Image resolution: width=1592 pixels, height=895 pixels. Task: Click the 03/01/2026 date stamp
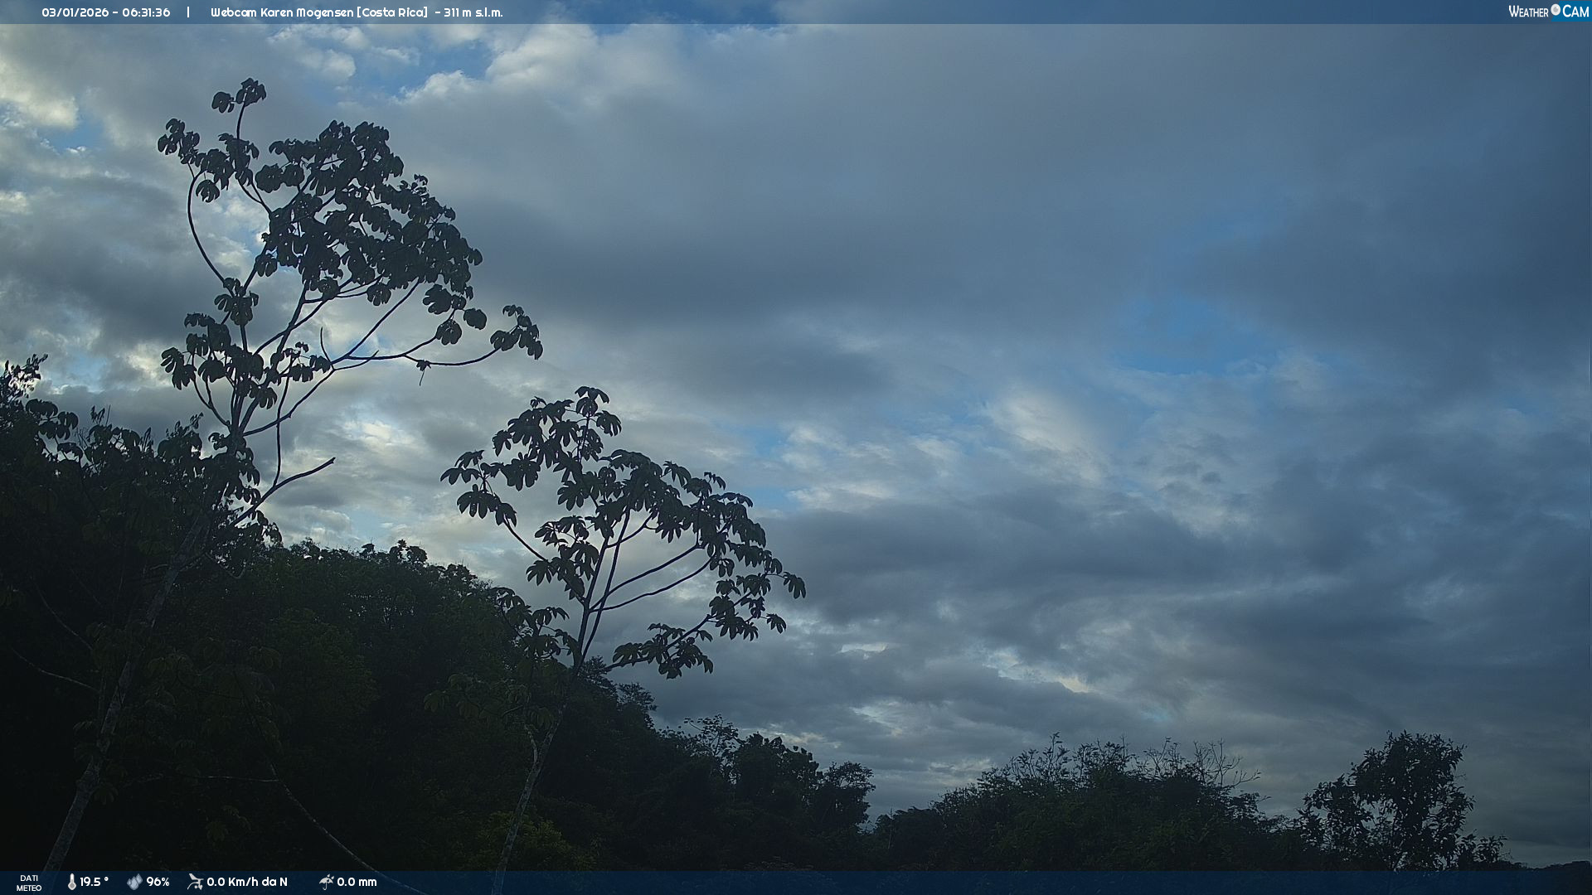coord(75,12)
